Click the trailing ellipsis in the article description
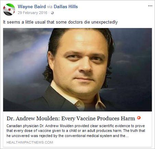Screen dimensions: 155x149 (127, 136)
